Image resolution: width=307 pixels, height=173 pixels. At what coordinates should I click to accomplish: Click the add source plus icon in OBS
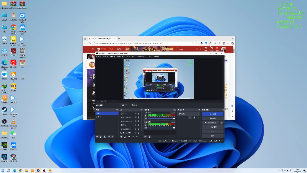point(121,137)
